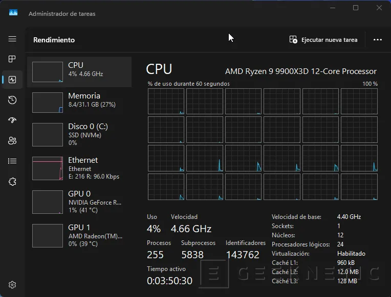This screenshot has height=297, width=391.
Task: Open the Startup apps page icon
Action: 12,120
